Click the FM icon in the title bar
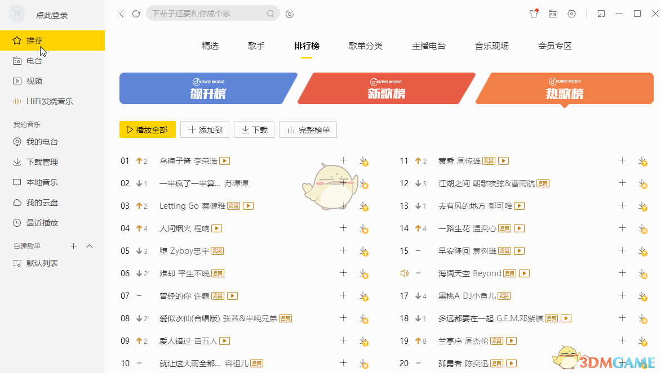Viewport: 661px width, 373px height. [553, 14]
